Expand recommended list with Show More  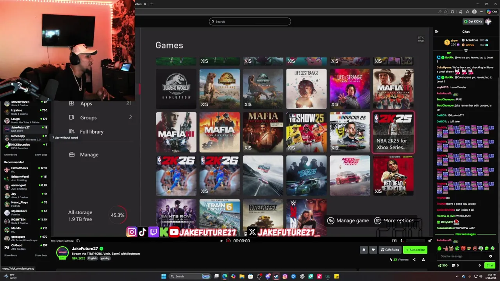(x=11, y=255)
